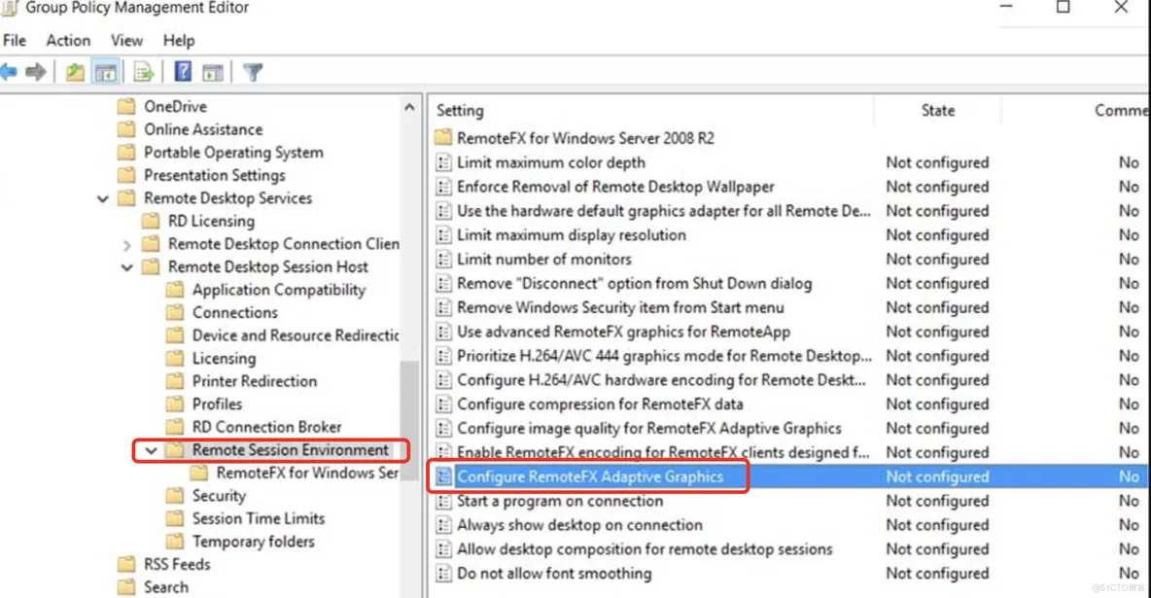Select Use advanced RemoteFX graphics for RemoteApp
Image resolution: width=1151 pixels, height=598 pixels.
[x=623, y=332]
